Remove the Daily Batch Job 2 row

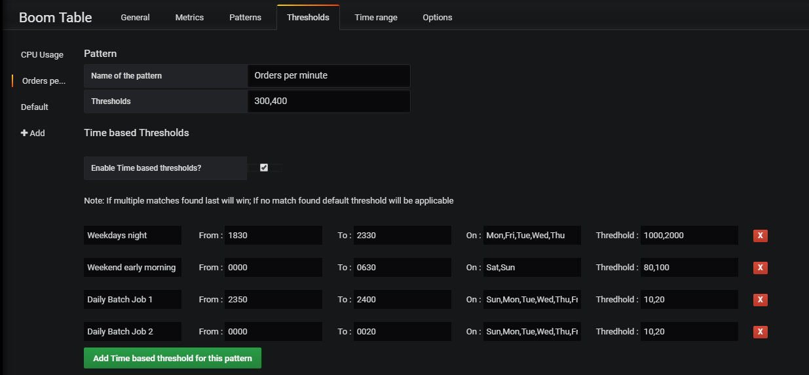coord(760,332)
